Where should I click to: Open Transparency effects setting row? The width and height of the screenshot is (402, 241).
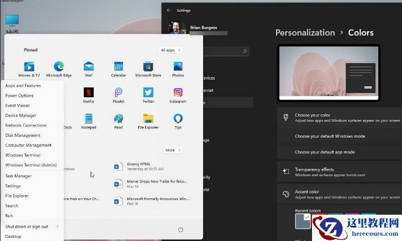[x=340, y=172]
